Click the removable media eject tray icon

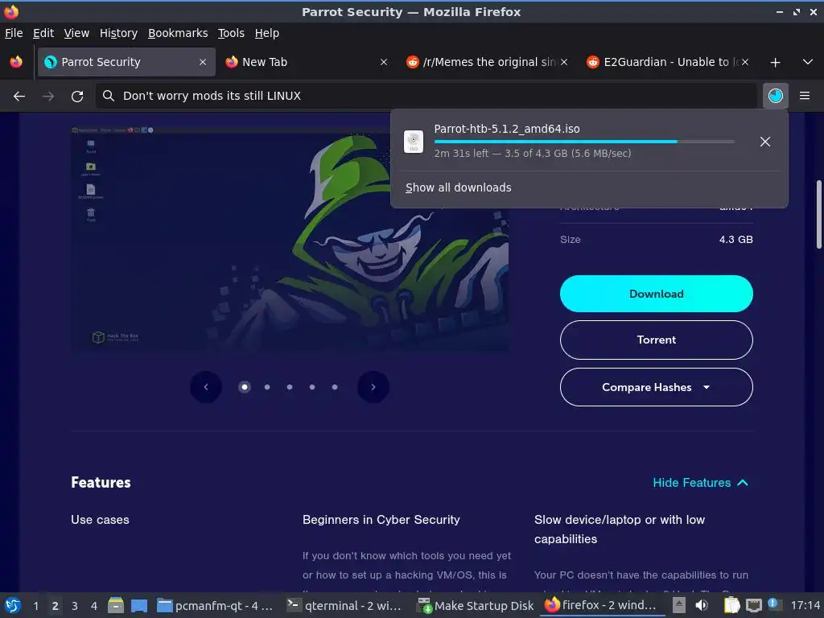coord(679,606)
